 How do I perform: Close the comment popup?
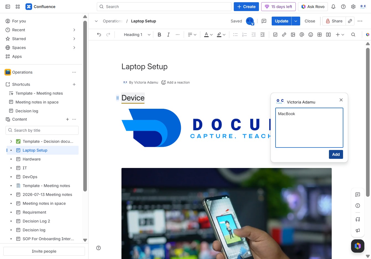(x=341, y=100)
